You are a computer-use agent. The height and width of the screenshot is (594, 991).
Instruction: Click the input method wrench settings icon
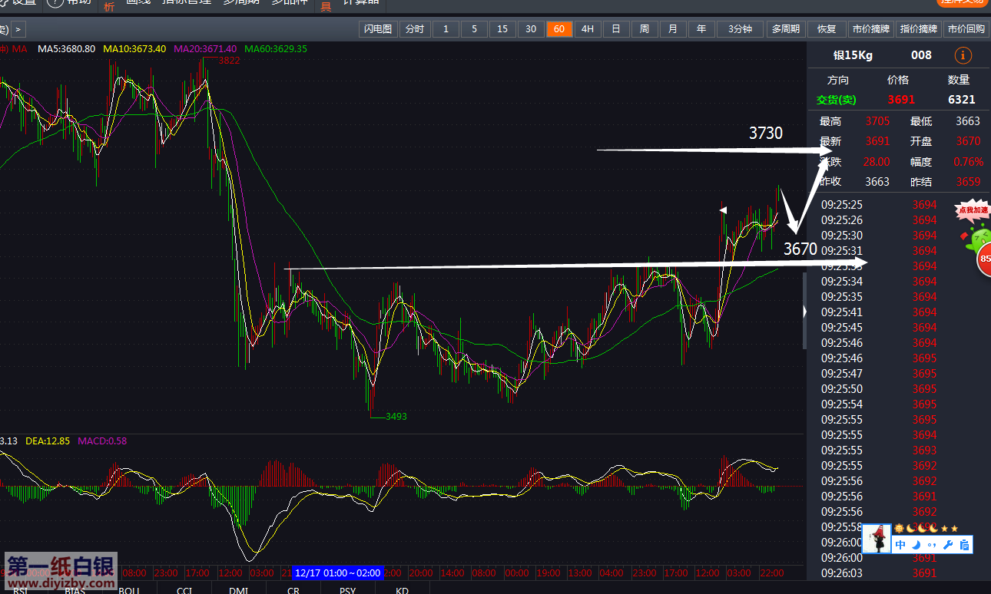[x=948, y=545]
